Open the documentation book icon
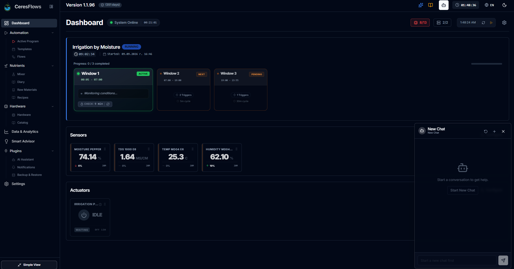The height and width of the screenshot is (269, 514). (431, 5)
